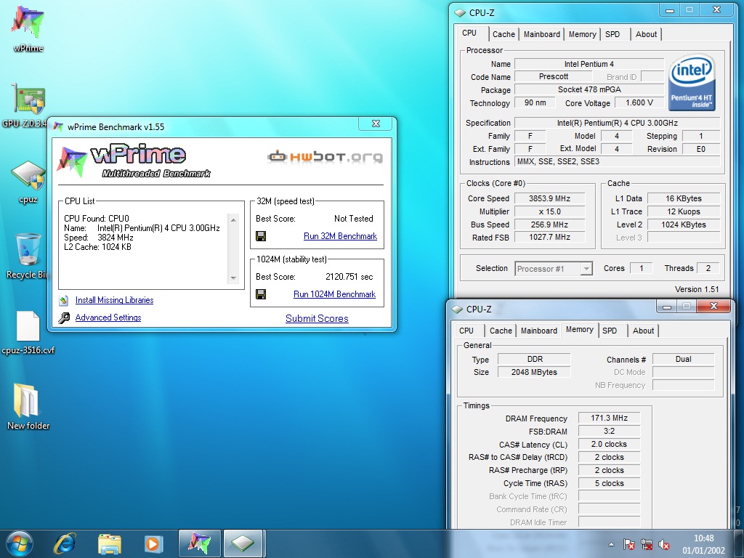Image resolution: width=744 pixels, height=558 pixels.
Task: Open the Recycle Bin
Action: 28,256
